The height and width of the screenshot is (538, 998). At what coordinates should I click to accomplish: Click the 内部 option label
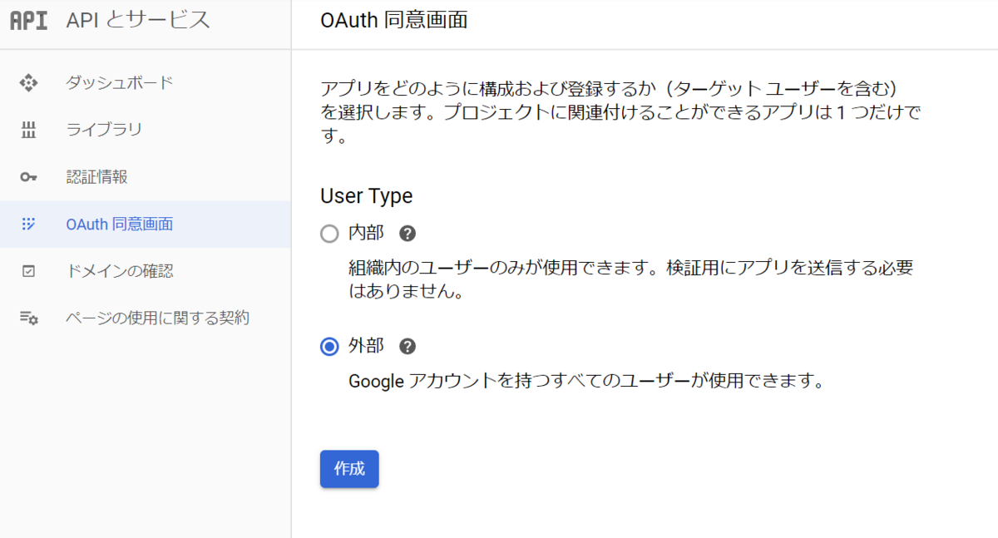[366, 234]
